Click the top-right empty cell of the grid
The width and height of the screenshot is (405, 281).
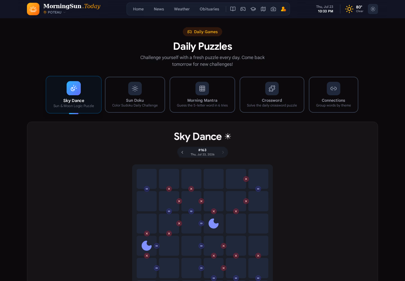click(258, 179)
